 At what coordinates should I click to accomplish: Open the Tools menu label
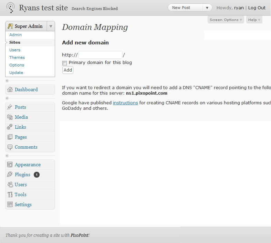click(21, 195)
